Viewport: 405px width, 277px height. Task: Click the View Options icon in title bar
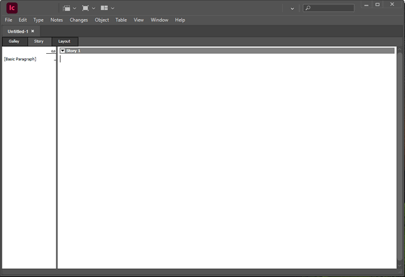tap(66, 8)
